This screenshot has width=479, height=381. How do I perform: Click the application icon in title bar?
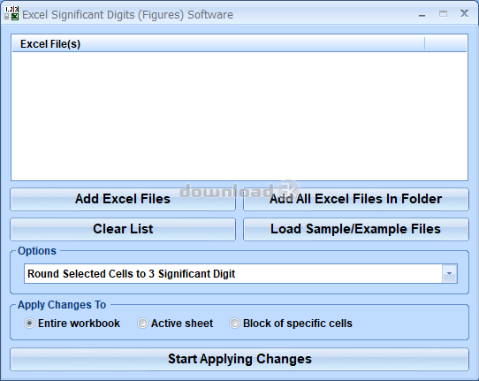[11, 14]
